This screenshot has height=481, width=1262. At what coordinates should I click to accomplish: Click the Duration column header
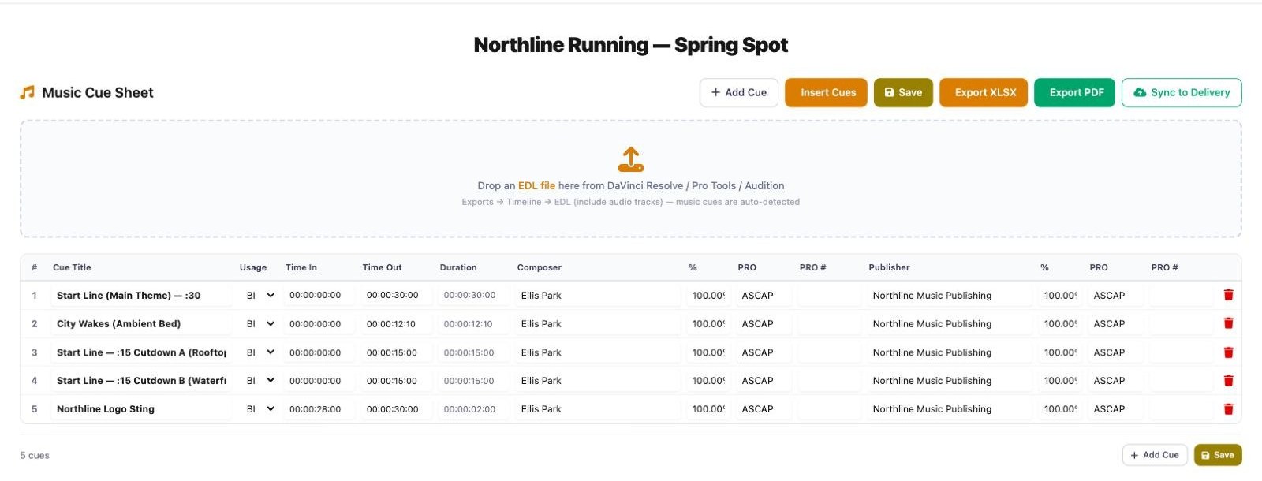click(458, 267)
